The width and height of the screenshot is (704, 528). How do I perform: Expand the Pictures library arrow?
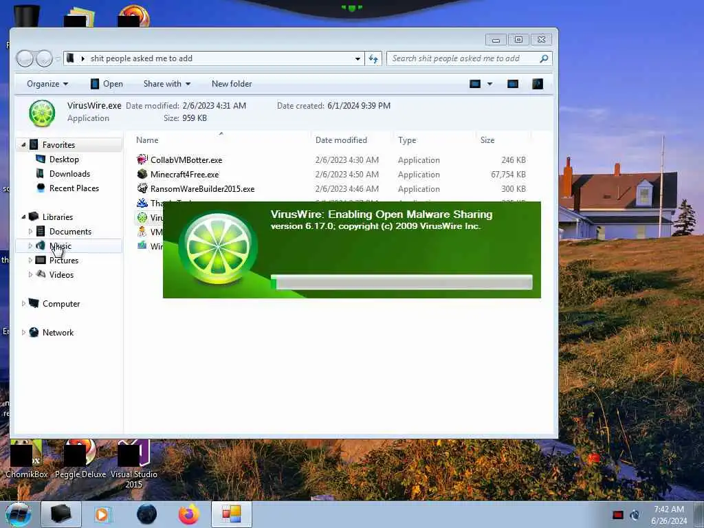(x=30, y=260)
